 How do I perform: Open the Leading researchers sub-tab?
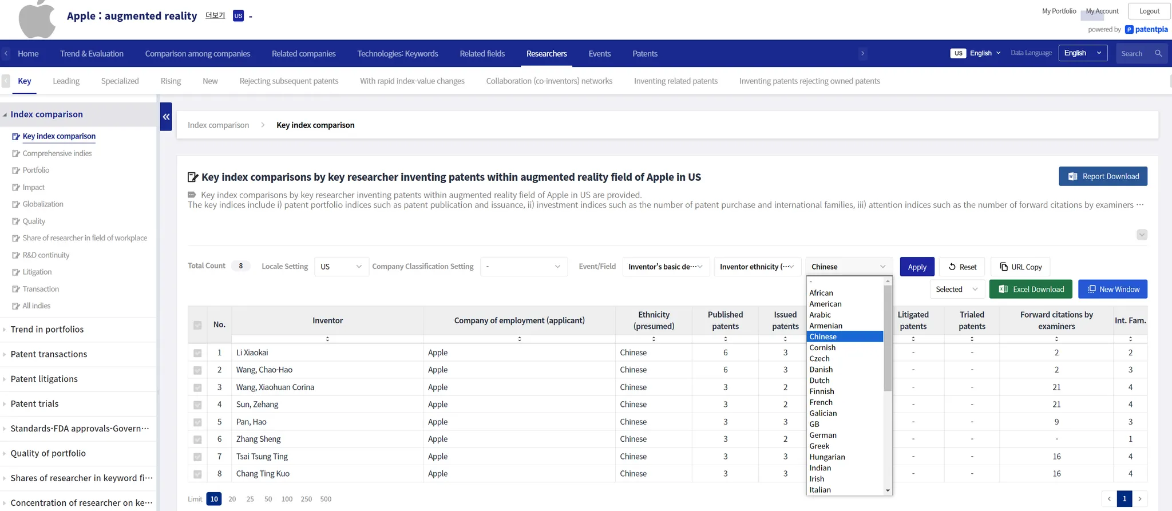(x=66, y=81)
